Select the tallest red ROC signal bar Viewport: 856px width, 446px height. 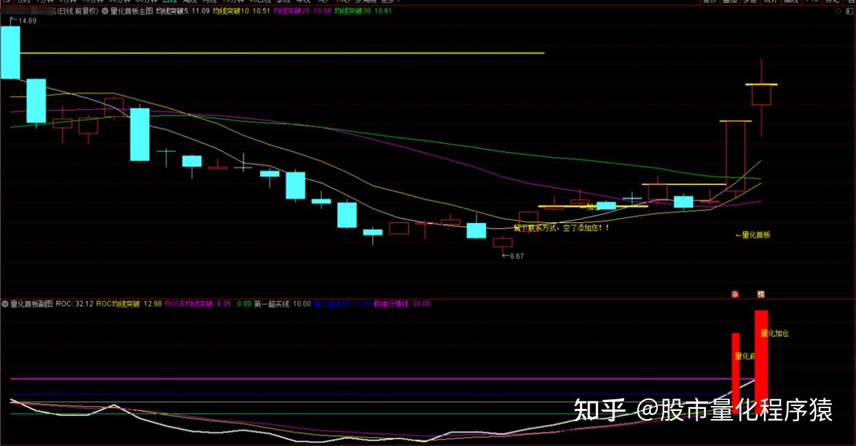(x=761, y=361)
